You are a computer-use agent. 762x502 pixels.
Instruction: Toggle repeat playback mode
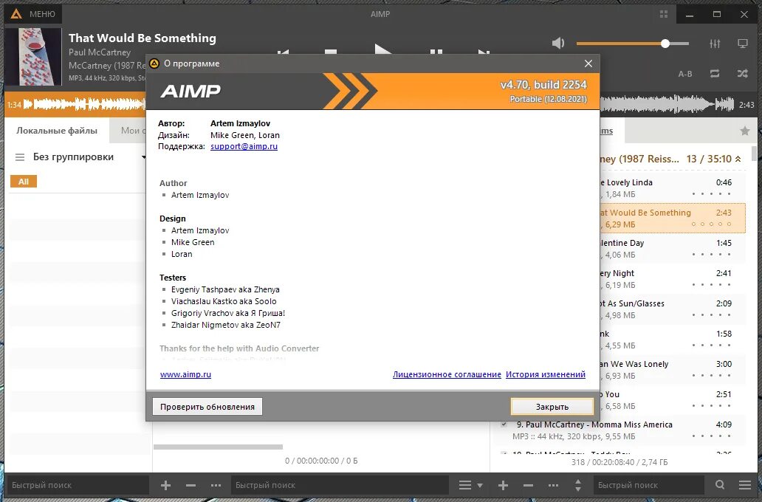coord(715,73)
